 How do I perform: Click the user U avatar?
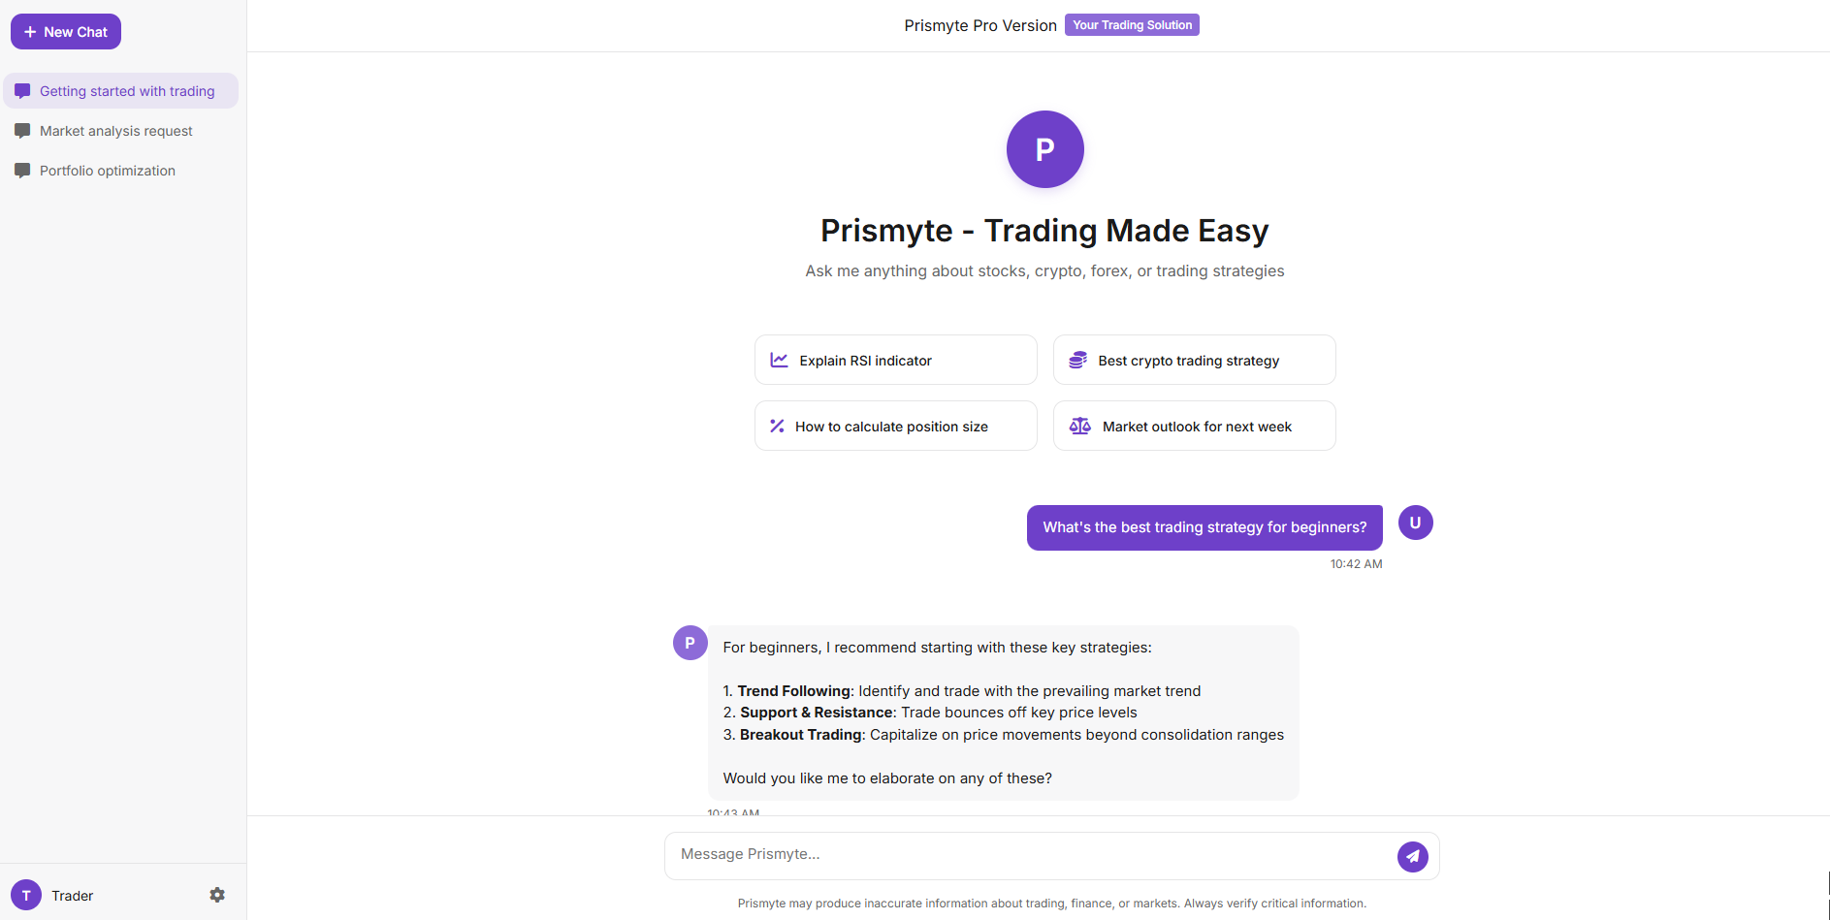click(1415, 523)
